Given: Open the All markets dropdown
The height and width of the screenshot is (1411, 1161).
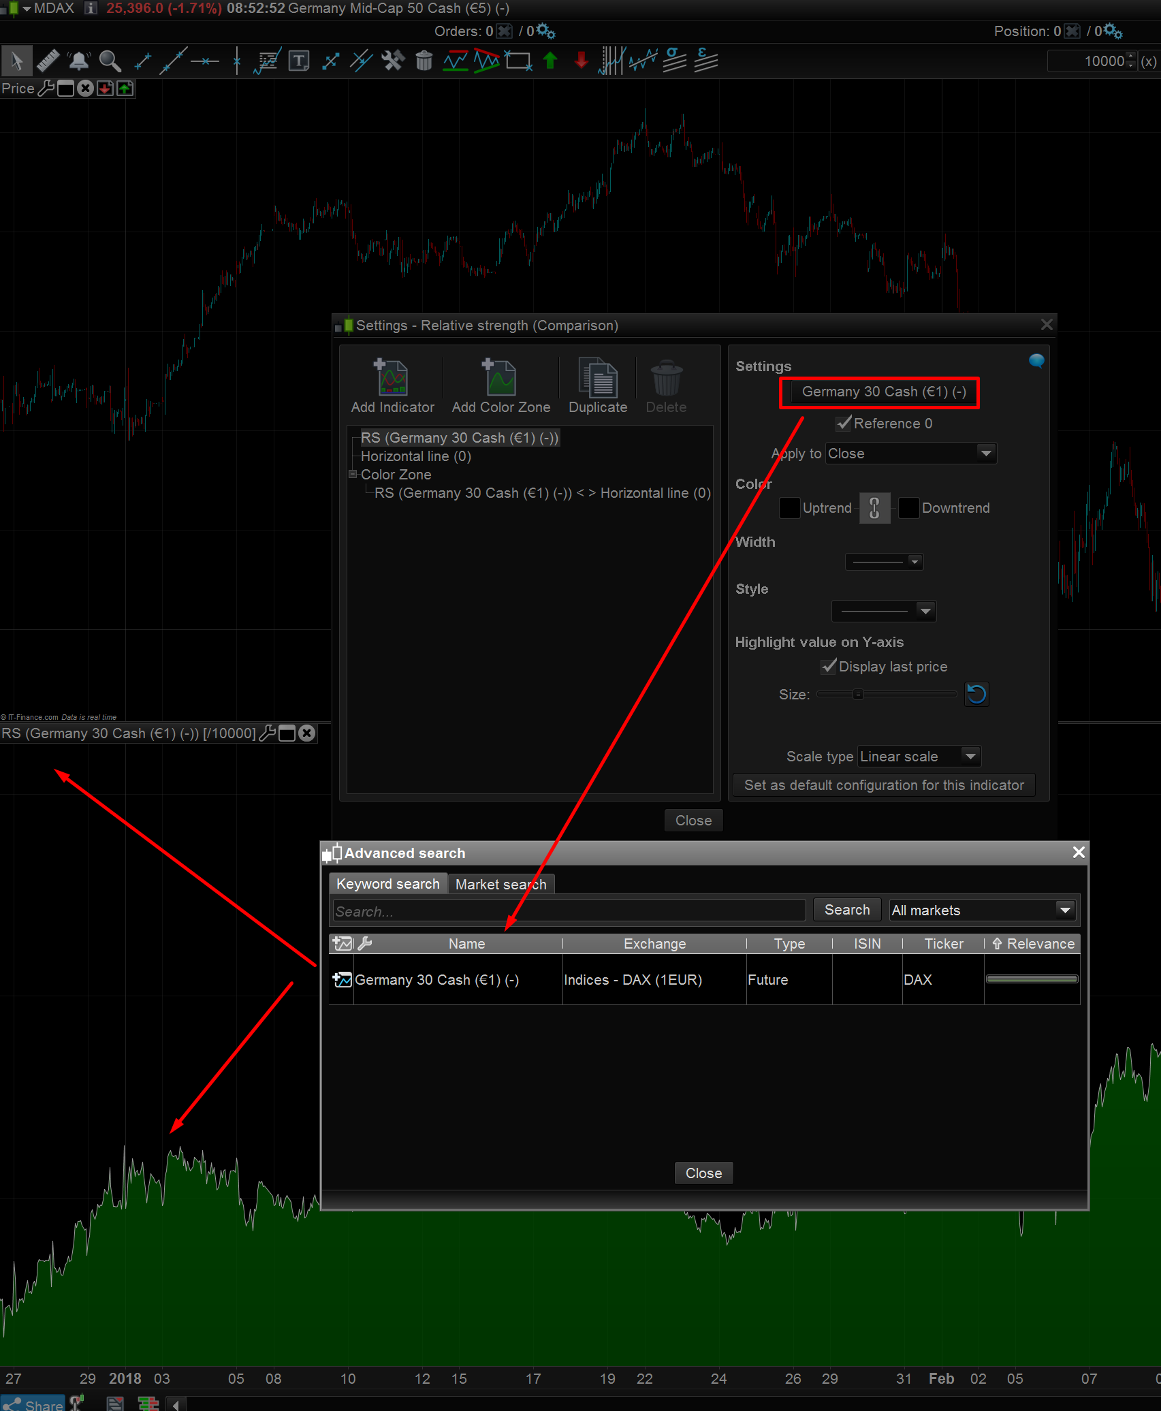Looking at the screenshot, I should [983, 910].
